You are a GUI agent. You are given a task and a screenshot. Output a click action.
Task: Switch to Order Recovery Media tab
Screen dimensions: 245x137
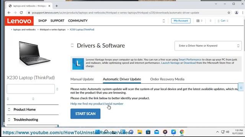[x=167, y=79]
